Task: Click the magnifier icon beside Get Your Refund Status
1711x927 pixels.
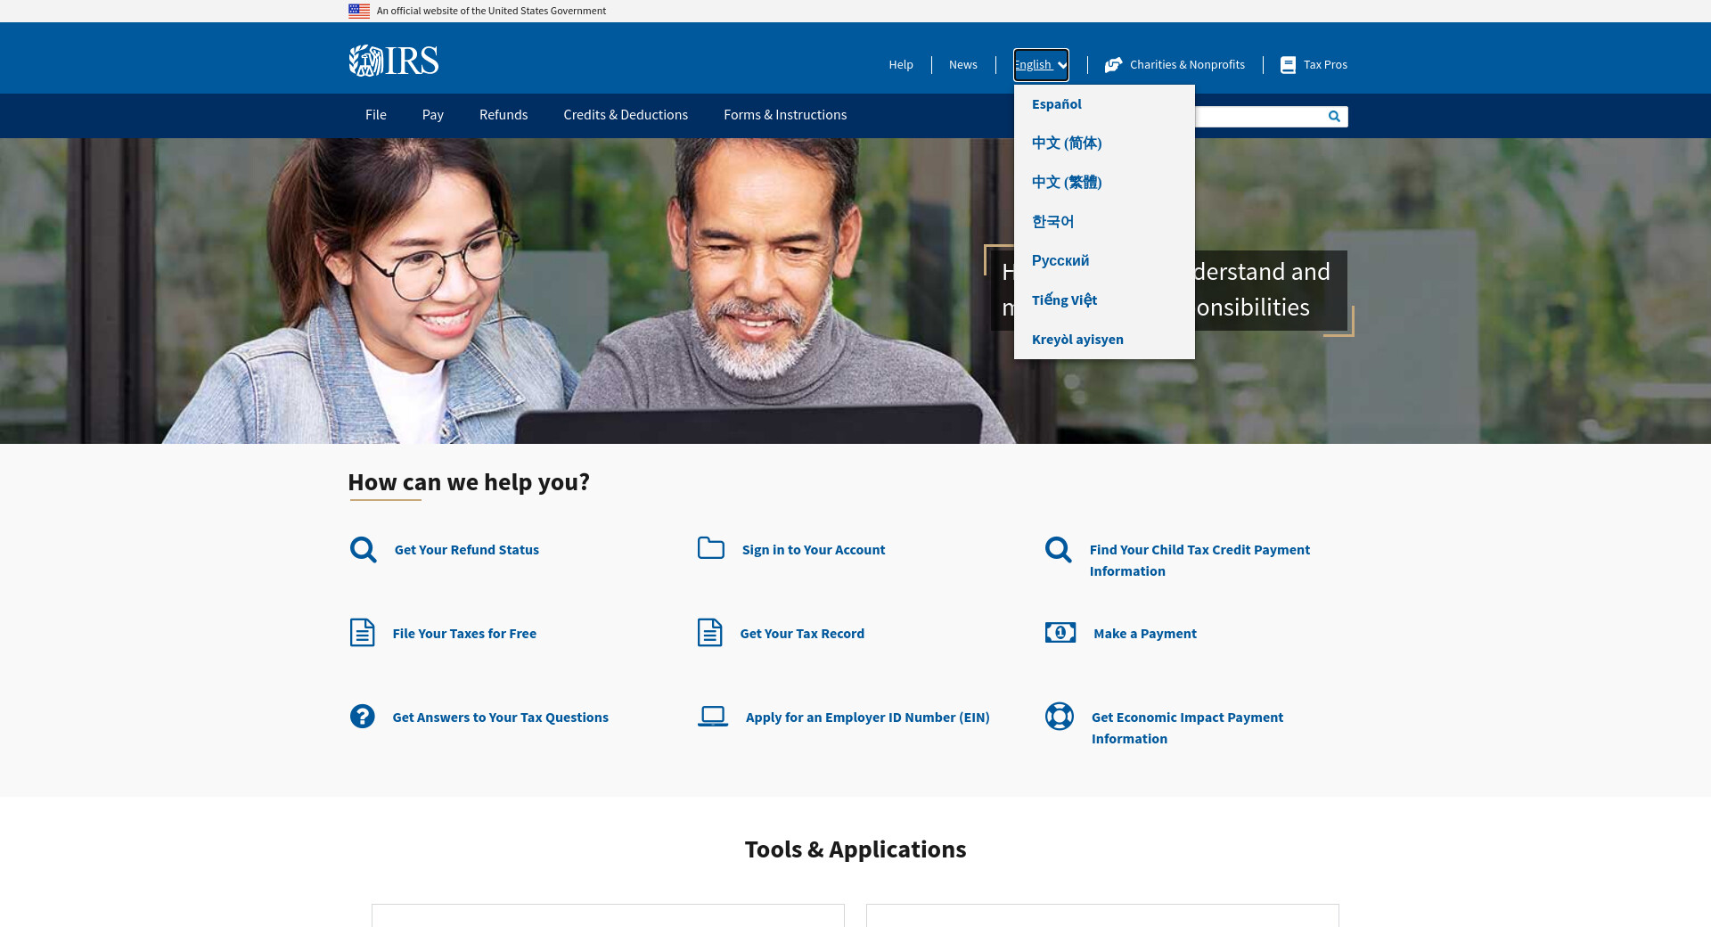Action: (363, 550)
